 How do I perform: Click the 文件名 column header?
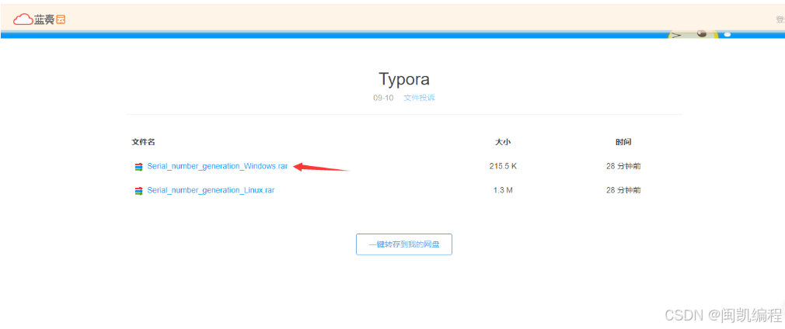143,142
